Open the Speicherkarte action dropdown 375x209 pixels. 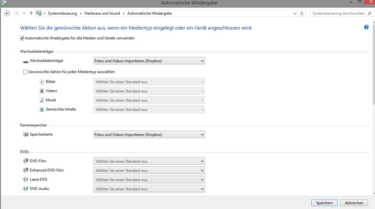pyautogui.click(x=149, y=135)
